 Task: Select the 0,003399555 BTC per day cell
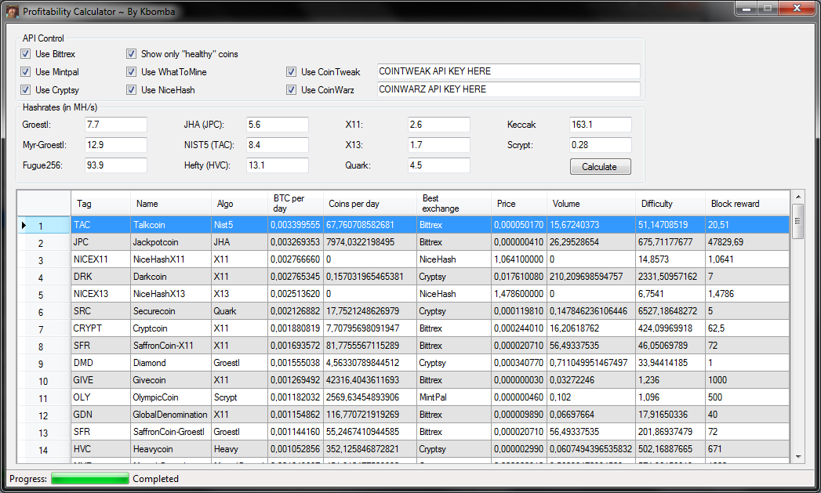click(296, 225)
